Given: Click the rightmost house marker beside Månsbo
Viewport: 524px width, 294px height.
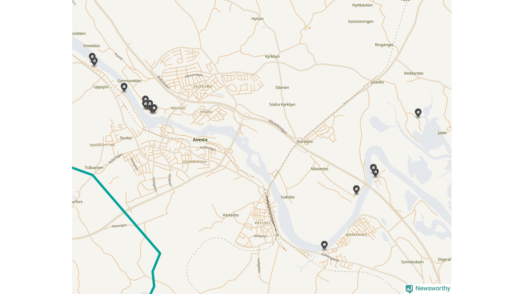Looking at the screenshot, I should click(154, 108).
